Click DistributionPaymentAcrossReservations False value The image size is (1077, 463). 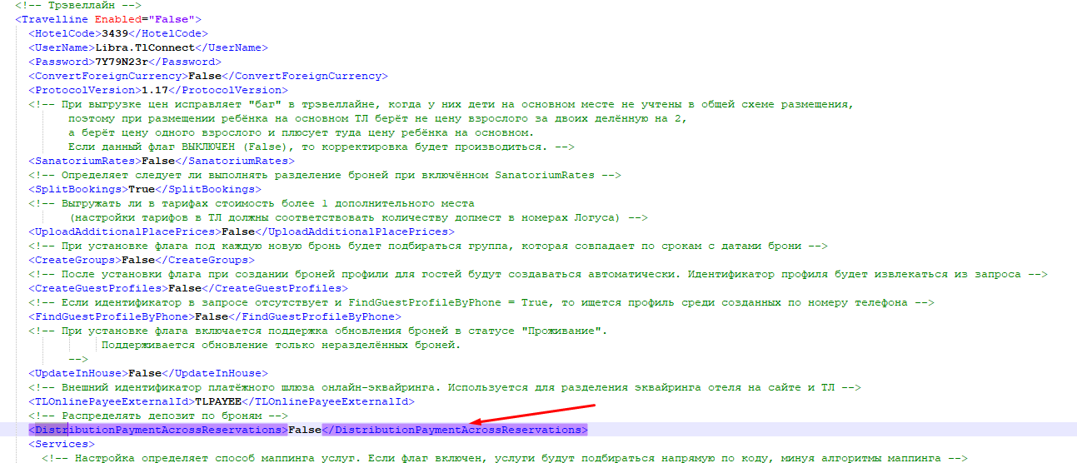[x=305, y=430]
